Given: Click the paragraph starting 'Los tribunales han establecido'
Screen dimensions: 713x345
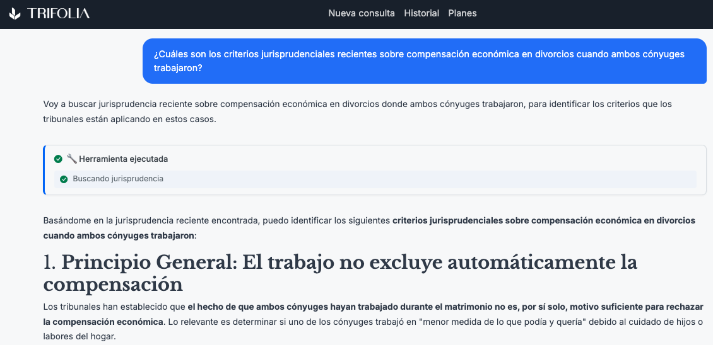Looking at the screenshot, I should (374, 322).
